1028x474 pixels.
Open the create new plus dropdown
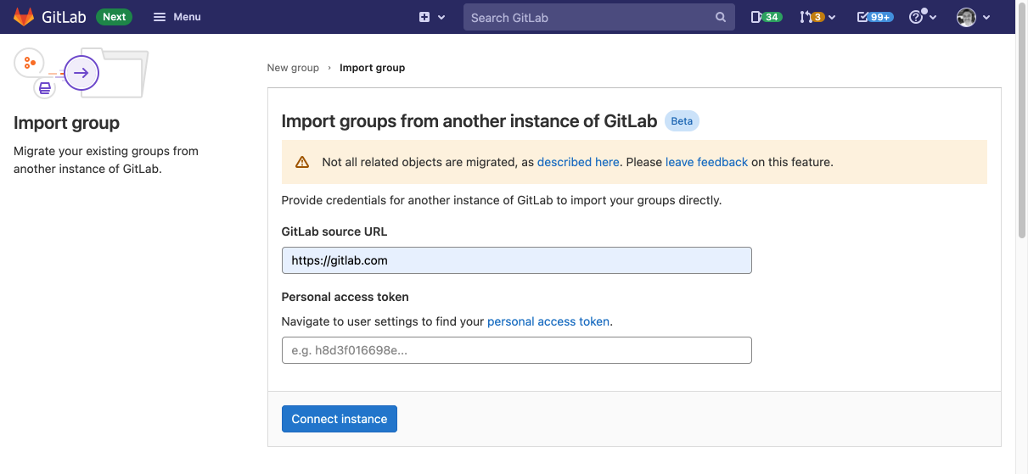click(x=432, y=17)
